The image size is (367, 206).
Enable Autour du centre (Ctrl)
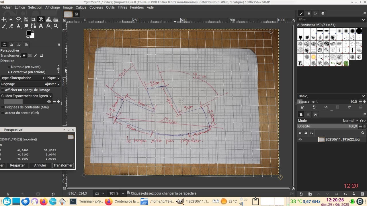click(x=20, y=113)
